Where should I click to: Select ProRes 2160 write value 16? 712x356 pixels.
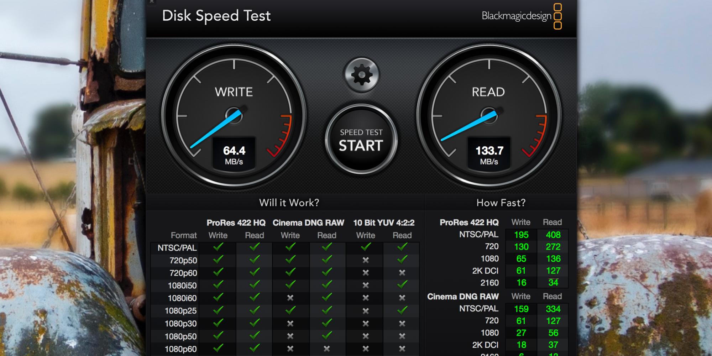[x=521, y=283]
